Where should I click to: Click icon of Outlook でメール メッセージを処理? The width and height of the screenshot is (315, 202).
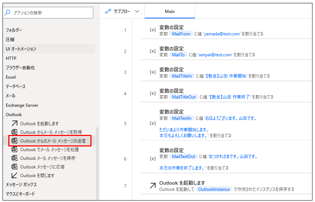[14, 149]
